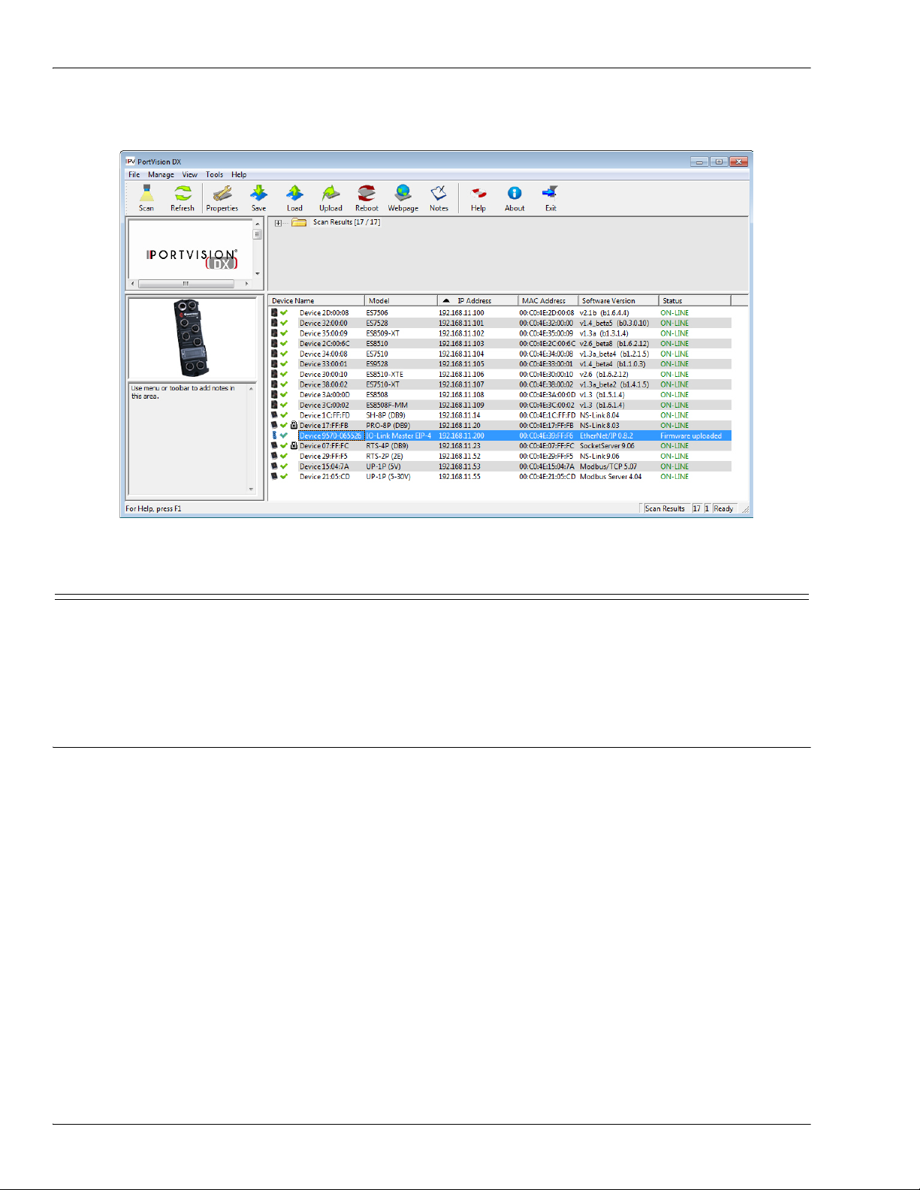This screenshot has height=1190, width=920.
Task: Click the SocketServer 9.06 version cell
Action: click(x=607, y=446)
